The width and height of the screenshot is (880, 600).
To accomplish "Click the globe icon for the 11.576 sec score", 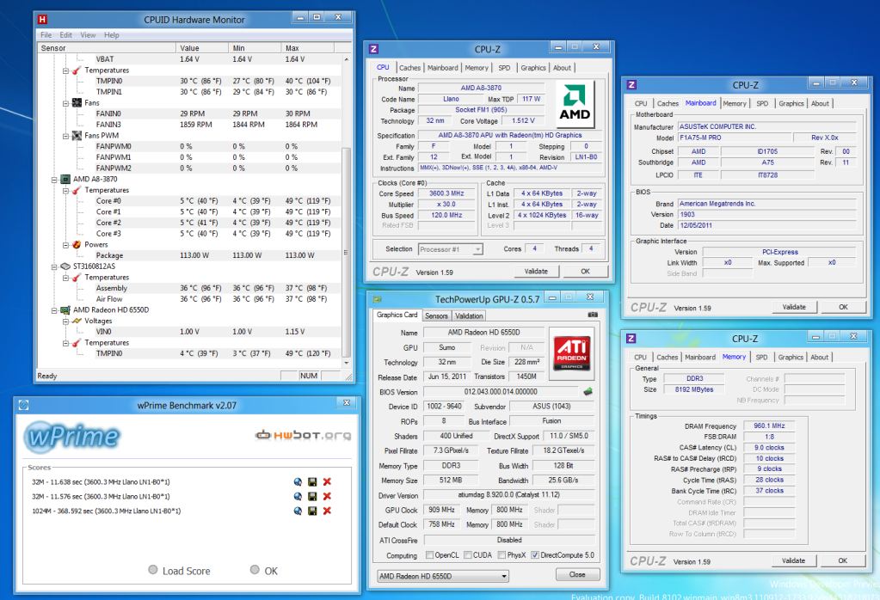I will tap(298, 496).
